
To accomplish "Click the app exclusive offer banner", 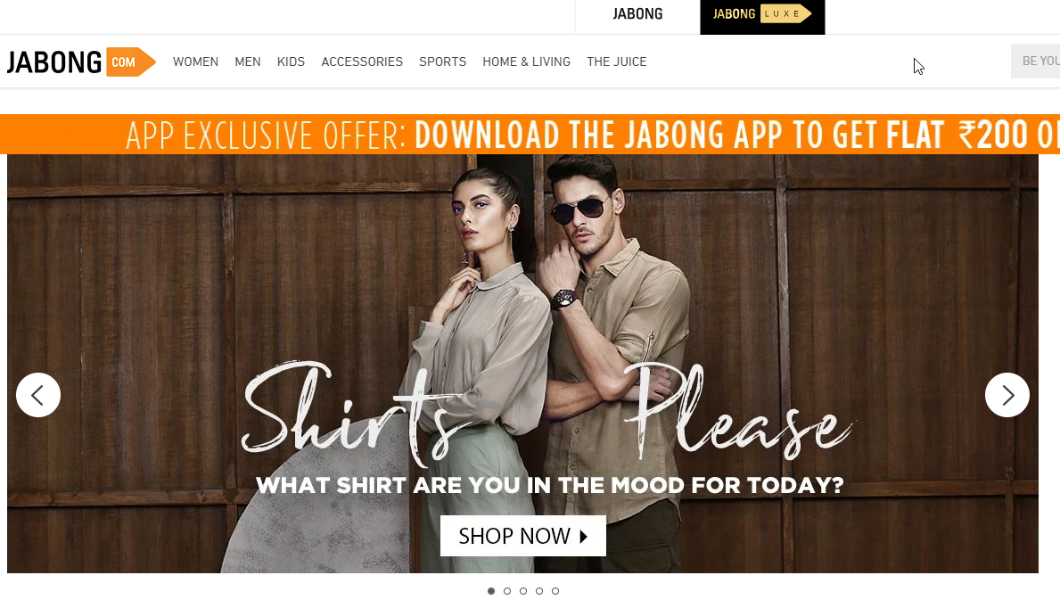I will click(530, 135).
